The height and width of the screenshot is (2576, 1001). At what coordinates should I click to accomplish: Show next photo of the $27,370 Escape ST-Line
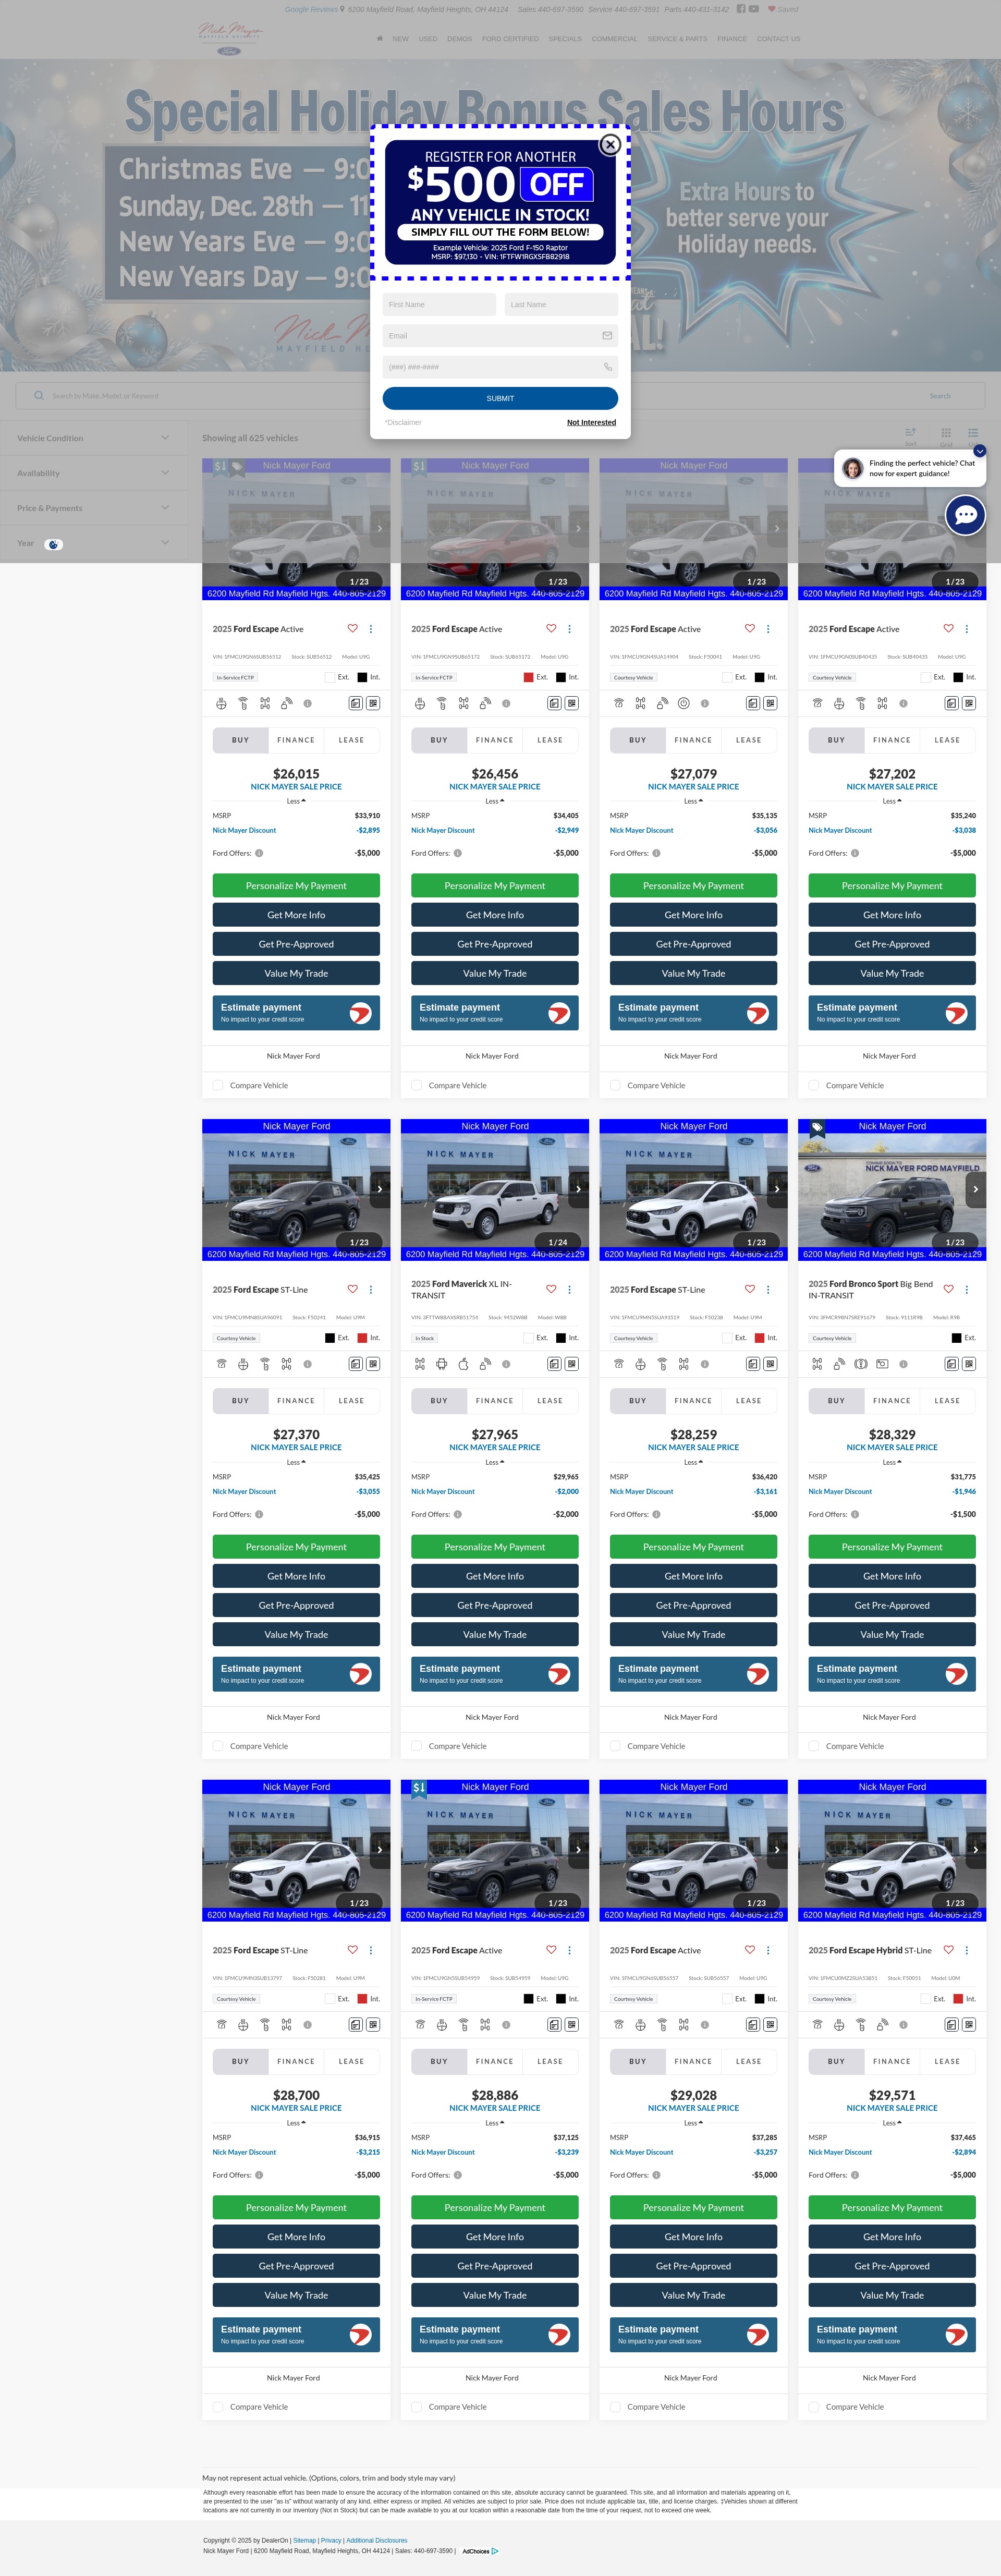[379, 1189]
